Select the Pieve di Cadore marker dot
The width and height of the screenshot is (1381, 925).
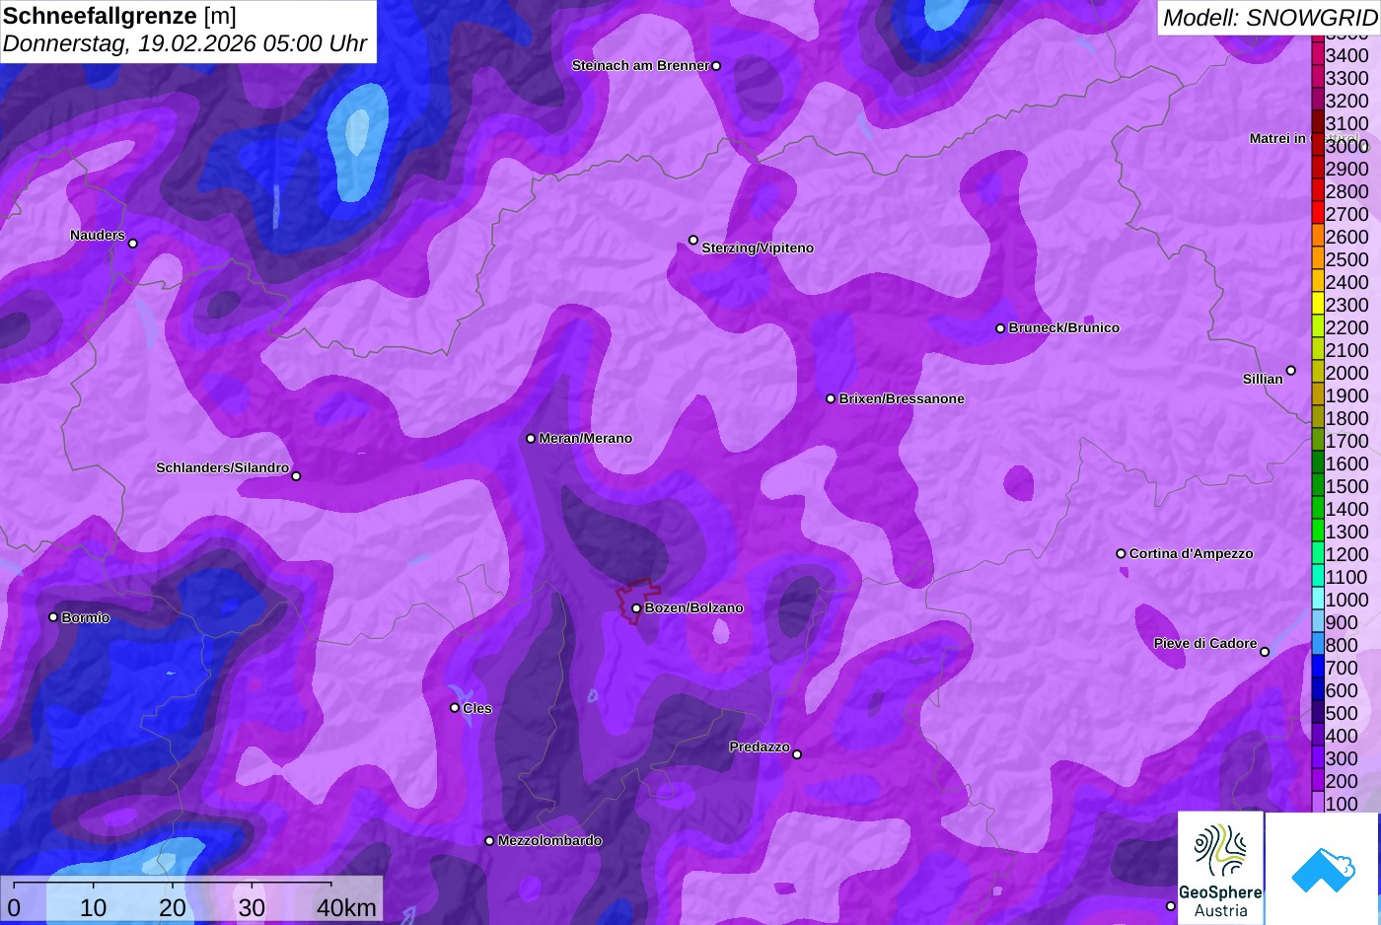pos(1265,652)
